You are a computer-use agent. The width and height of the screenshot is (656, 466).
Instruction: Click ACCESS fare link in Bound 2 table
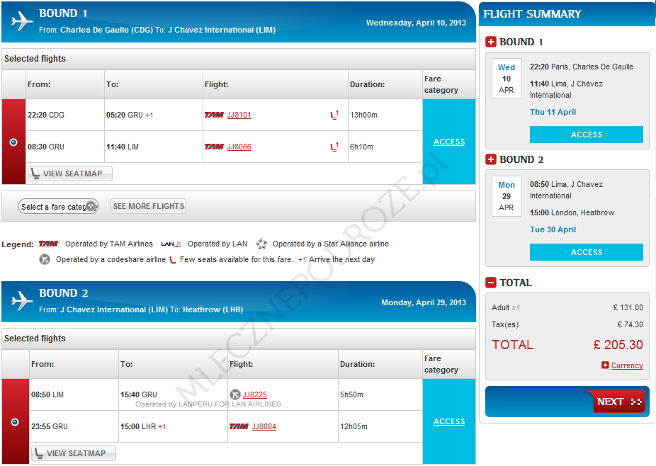click(449, 421)
